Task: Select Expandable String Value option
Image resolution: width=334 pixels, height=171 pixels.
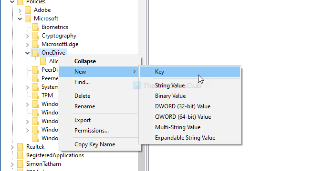Action: (185, 138)
